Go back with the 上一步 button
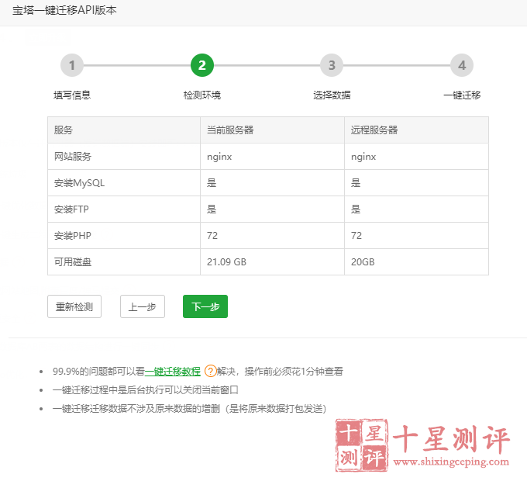Screen dimensions: 527x488 [x=143, y=306]
